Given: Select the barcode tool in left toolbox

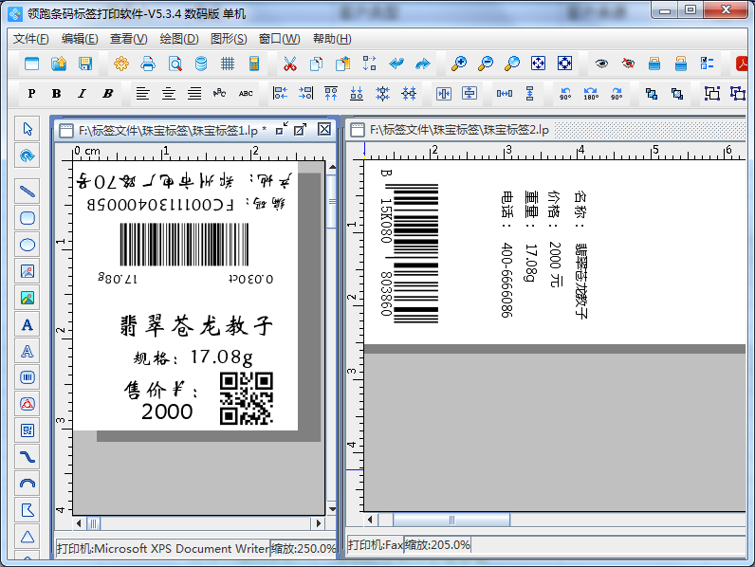Looking at the screenshot, I should coord(28,377).
